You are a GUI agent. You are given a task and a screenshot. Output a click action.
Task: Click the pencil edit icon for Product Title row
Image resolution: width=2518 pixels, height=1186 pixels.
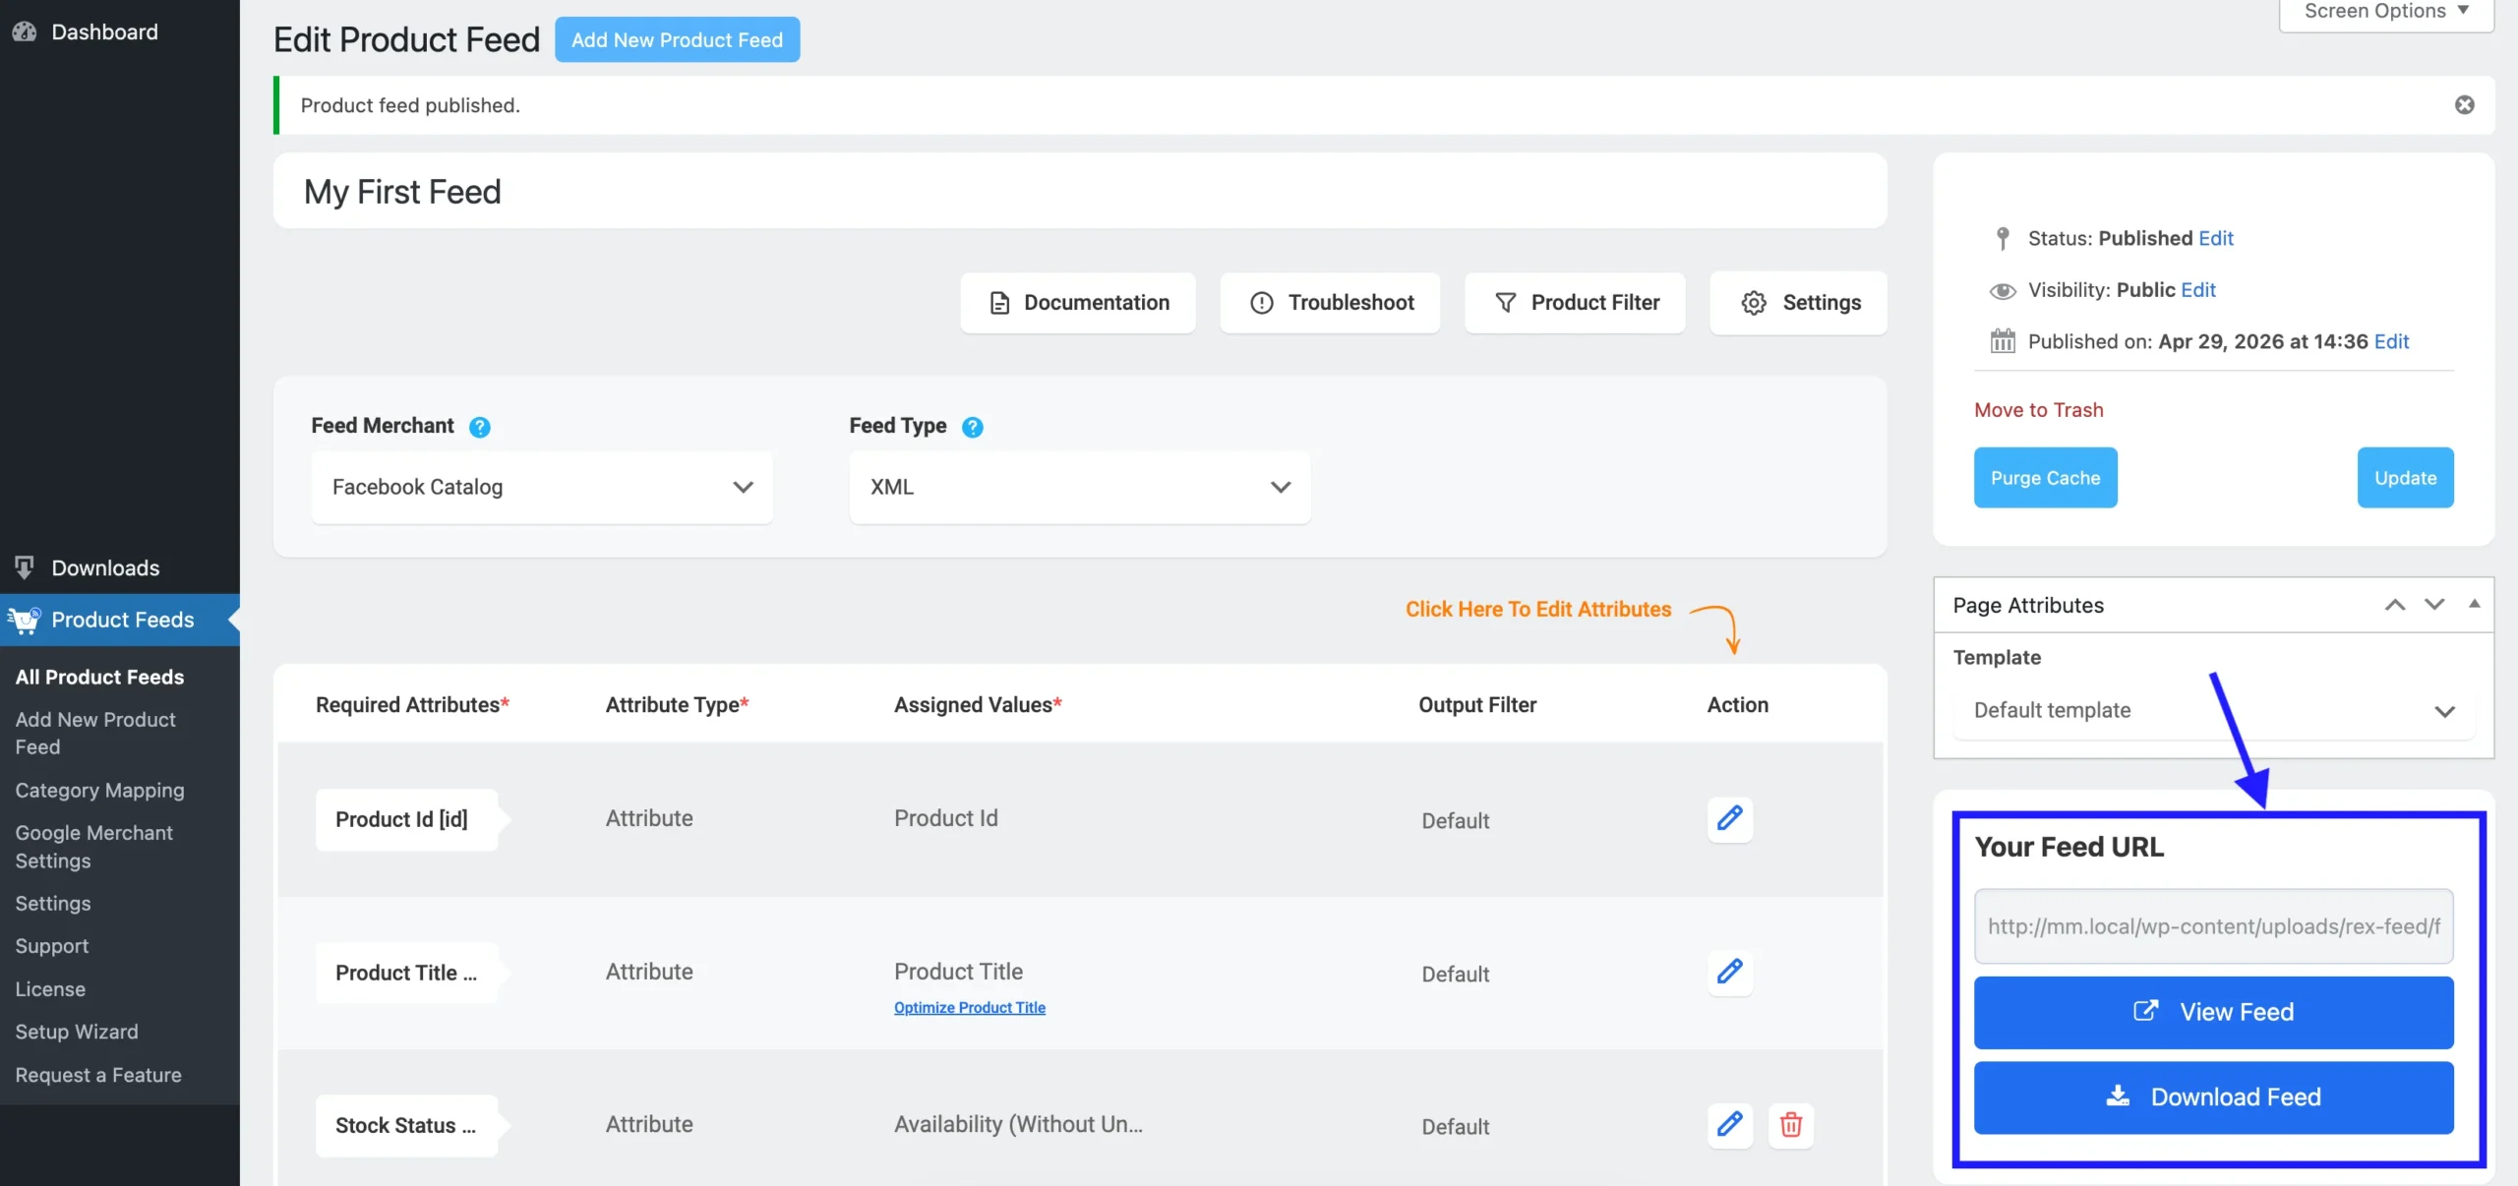coord(1729,972)
